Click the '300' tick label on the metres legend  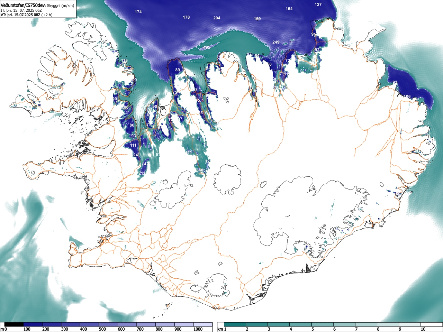pyautogui.click(x=64, y=329)
